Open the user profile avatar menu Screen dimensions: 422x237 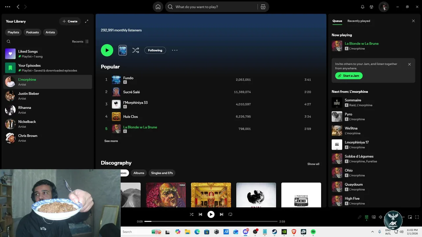pos(384,7)
